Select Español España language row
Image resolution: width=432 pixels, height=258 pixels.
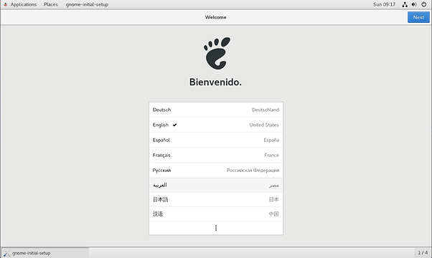click(216, 140)
